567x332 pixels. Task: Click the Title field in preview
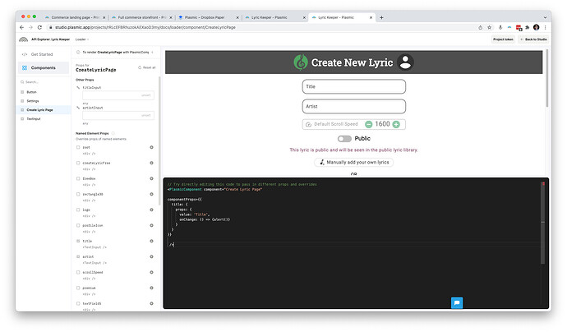coord(353,86)
